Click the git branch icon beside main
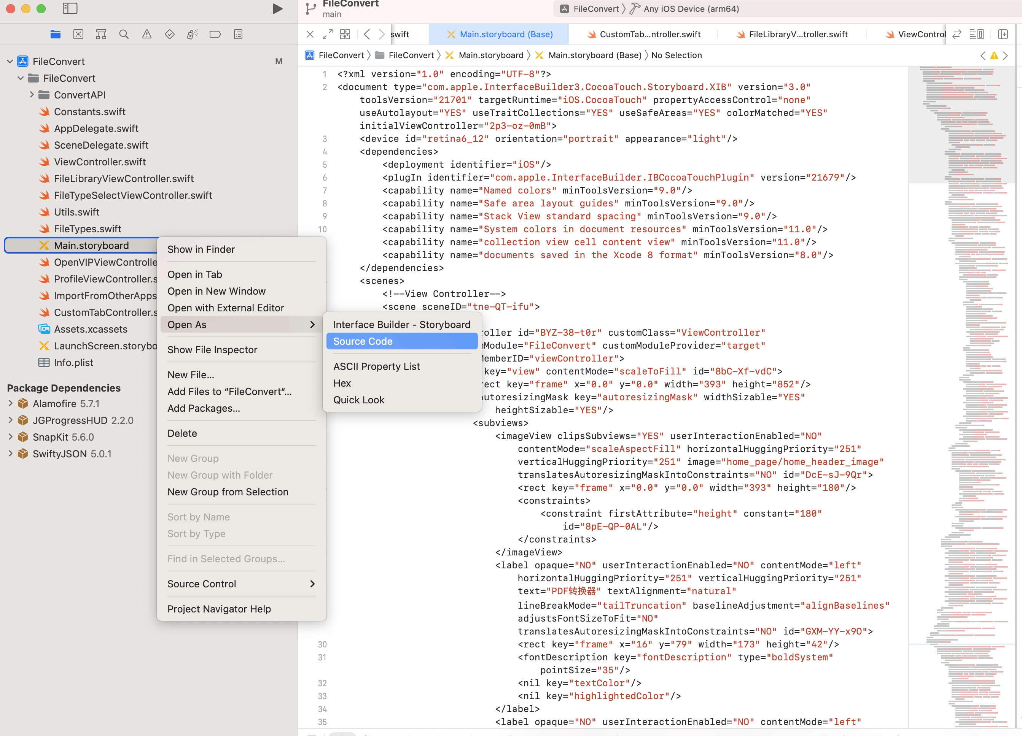Image resolution: width=1022 pixels, height=736 pixels. [310, 8]
